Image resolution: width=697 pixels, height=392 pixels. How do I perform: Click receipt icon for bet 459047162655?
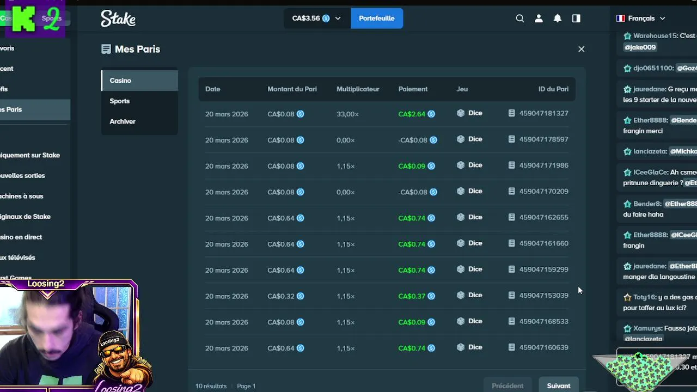[511, 217]
